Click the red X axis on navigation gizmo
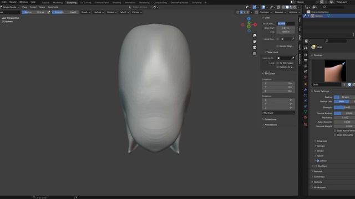This screenshot has width=355, height=199. (255, 24)
